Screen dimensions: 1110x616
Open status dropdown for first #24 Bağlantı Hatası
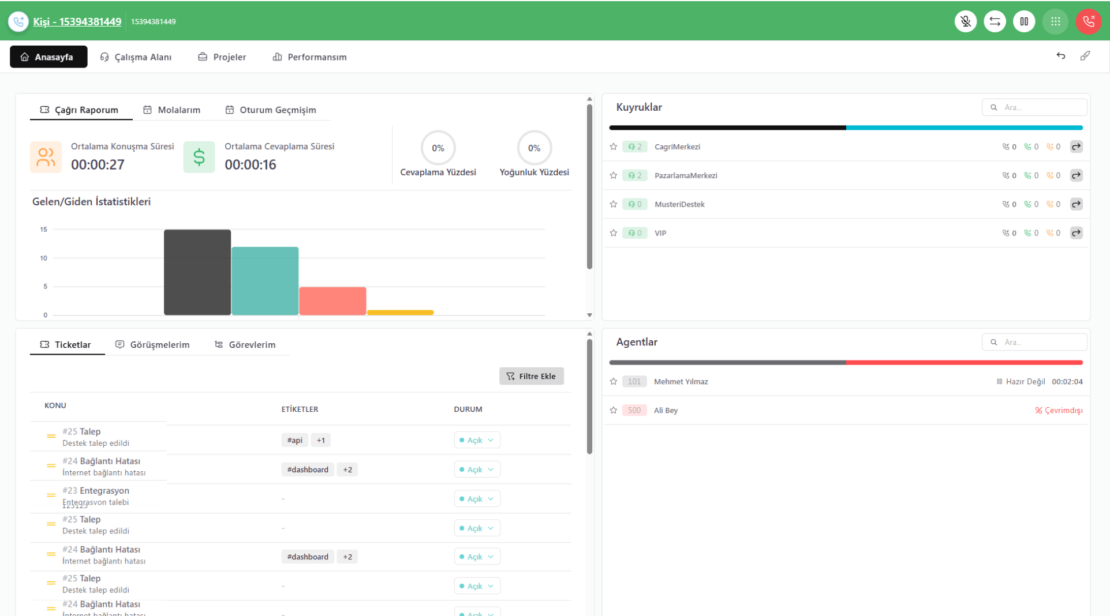click(477, 469)
